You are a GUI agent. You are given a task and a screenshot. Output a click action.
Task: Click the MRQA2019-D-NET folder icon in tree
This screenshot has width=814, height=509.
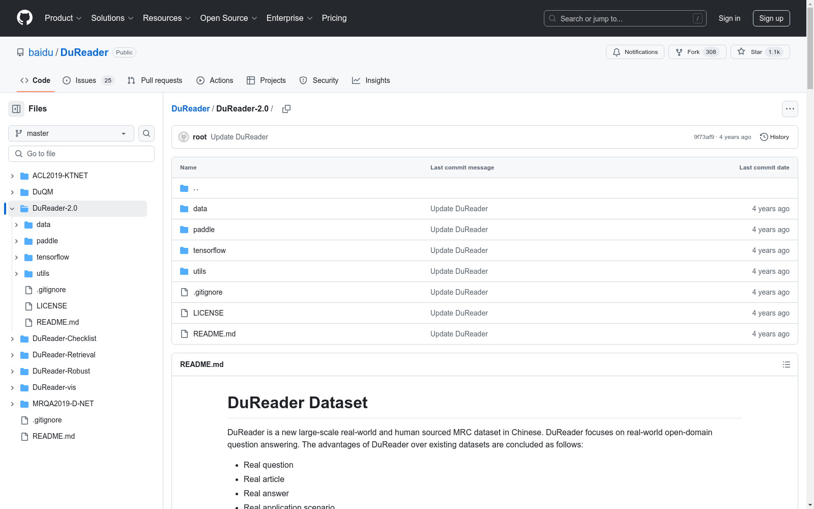pos(24,404)
